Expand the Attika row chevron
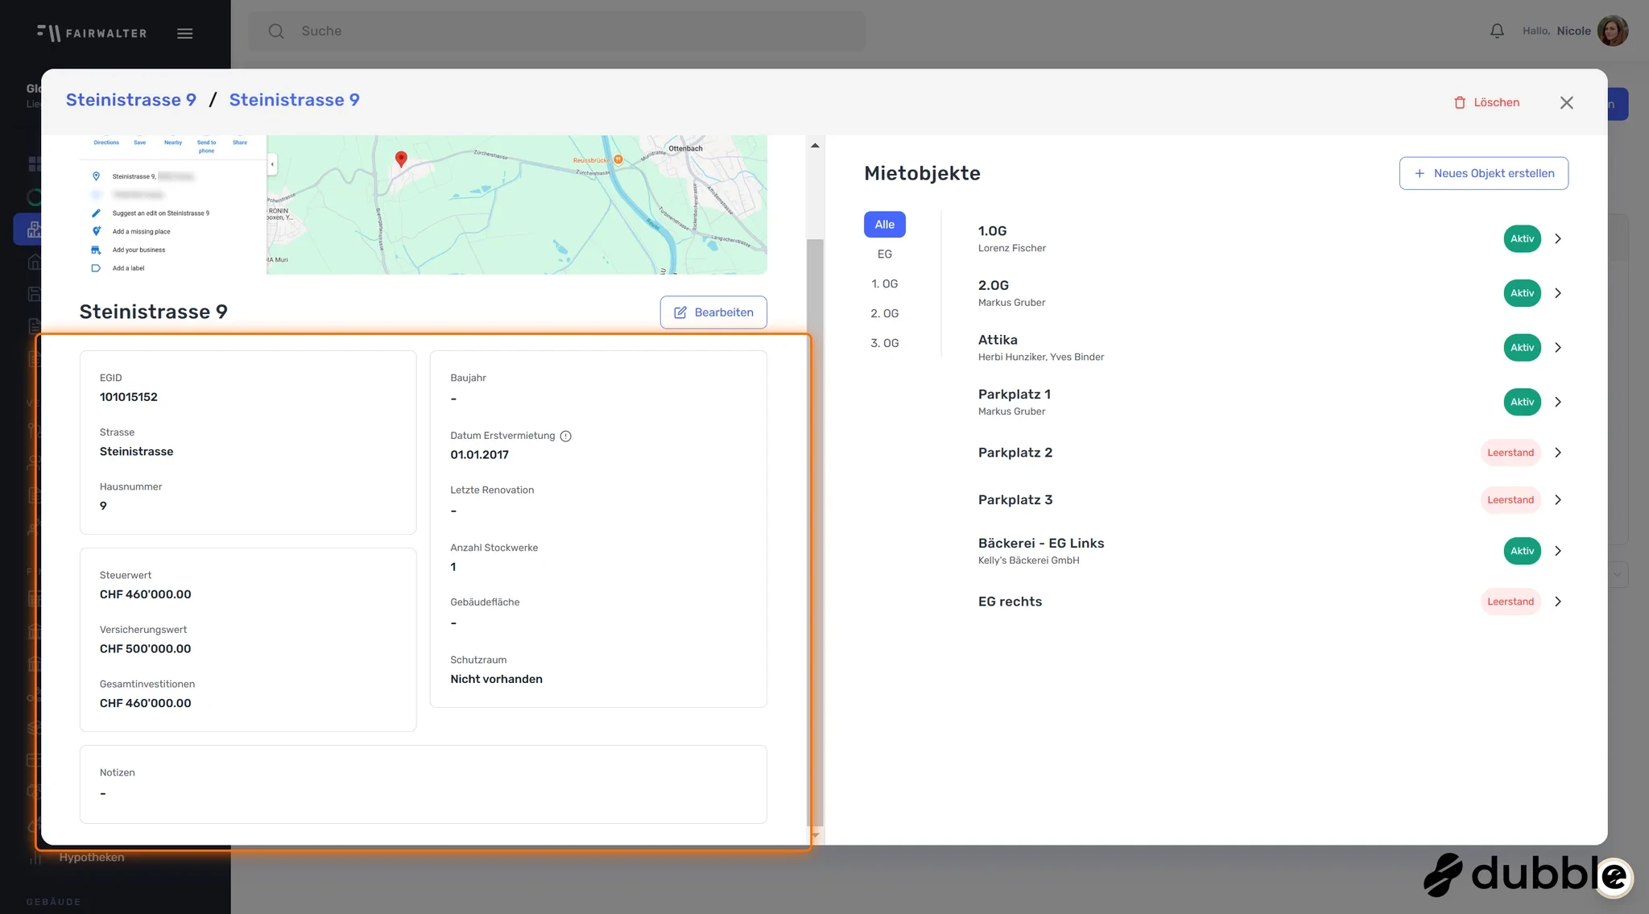This screenshot has width=1649, height=914. coord(1558,347)
